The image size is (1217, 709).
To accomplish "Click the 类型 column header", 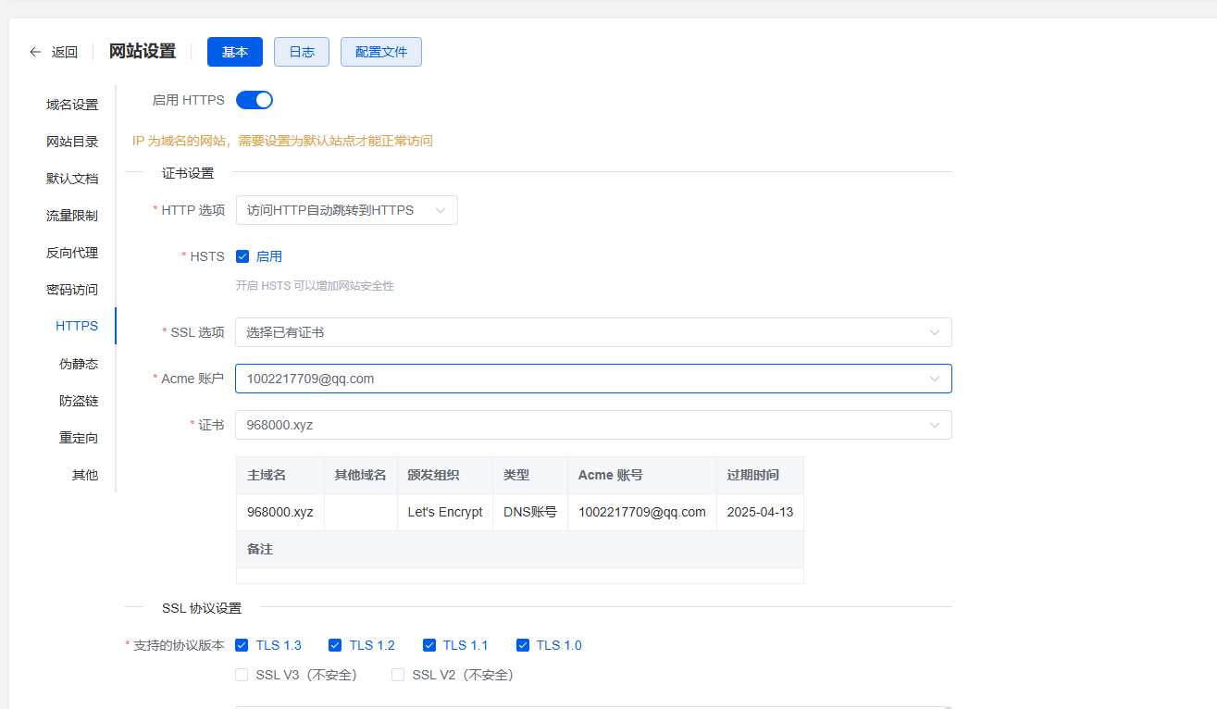I will coord(530,475).
